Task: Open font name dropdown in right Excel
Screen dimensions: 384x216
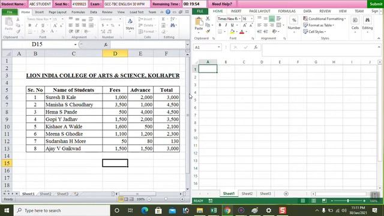Action: point(239,19)
